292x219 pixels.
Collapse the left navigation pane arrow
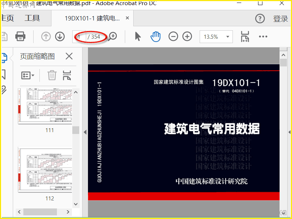[x=85, y=132]
